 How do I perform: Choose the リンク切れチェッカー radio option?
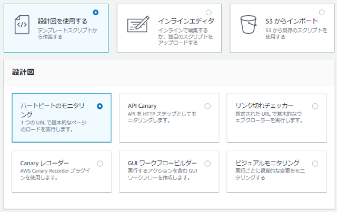tap(315, 106)
